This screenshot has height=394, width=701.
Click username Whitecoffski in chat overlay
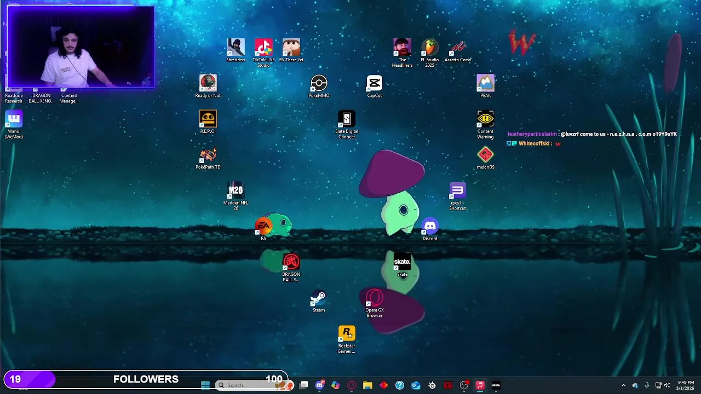[534, 144]
